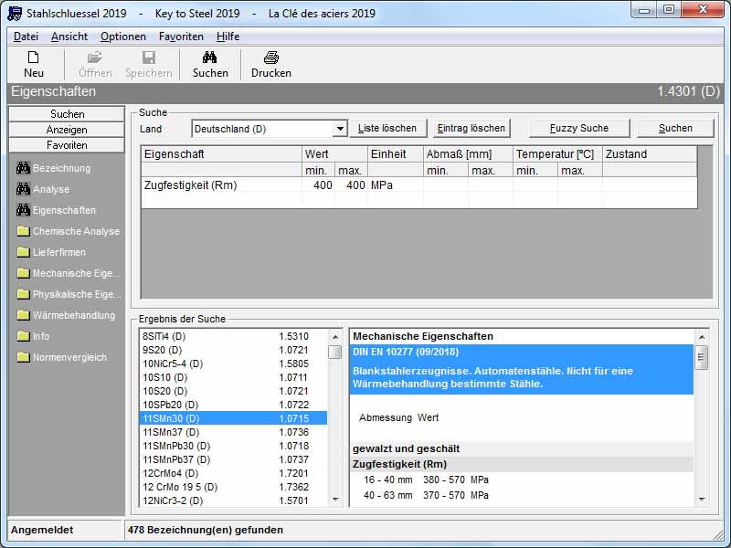Click the Land combo box field
Image resolution: width=731 pixels, height=548 pixels.
click(x=270, y=129)
